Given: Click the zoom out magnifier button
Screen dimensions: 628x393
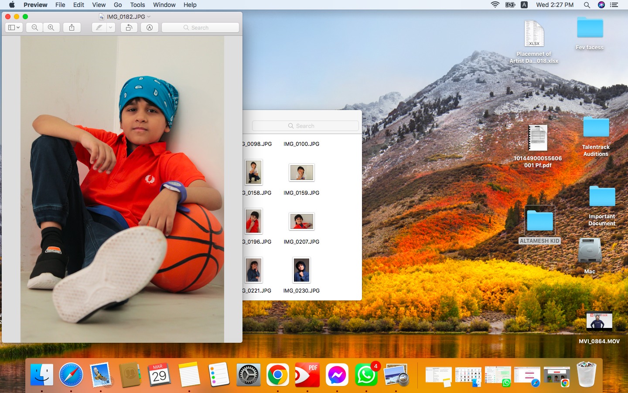Looking at the screenshot, I should [34, 28].
